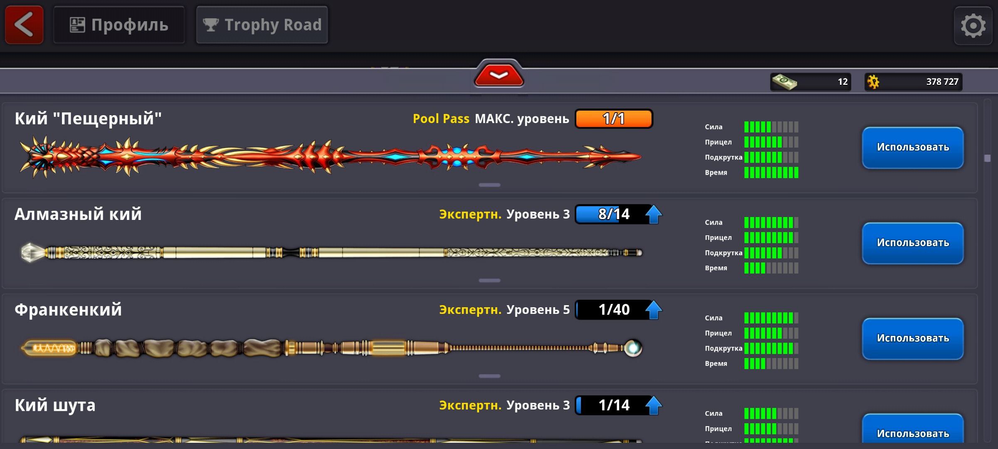Go back with the red arrow button
This screenshot has width=998, height=449.
coord(24,25)
